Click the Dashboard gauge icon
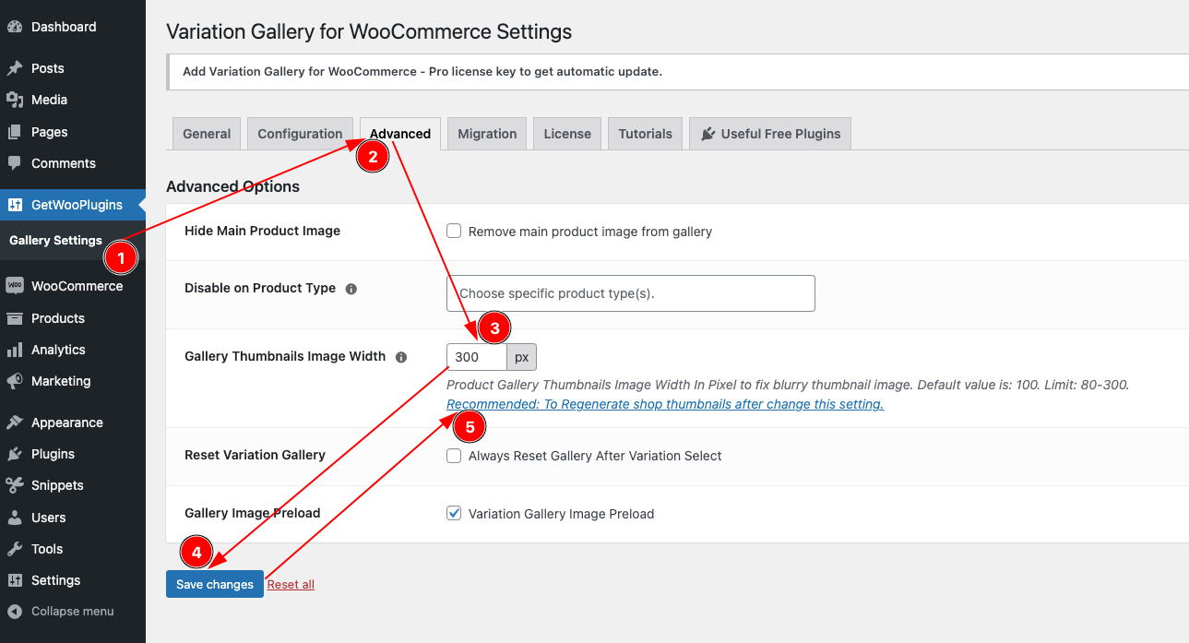 coord(15,27)
